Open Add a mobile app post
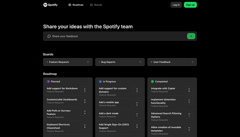The image size is (240, 137). [x=109, y=102]
